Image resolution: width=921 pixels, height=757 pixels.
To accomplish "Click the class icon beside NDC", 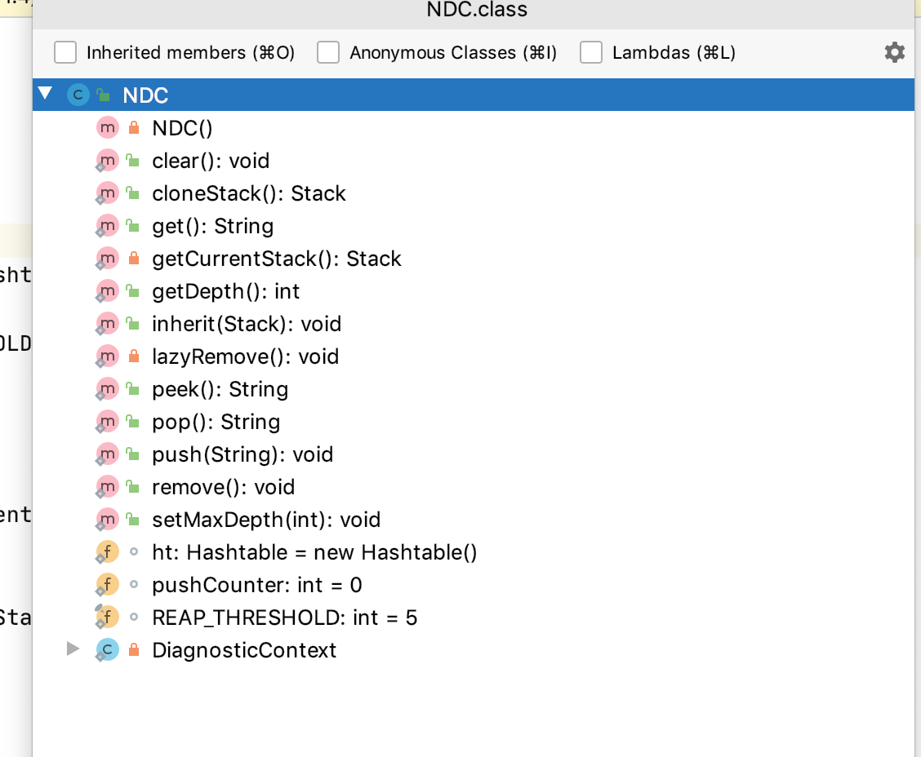I will pyautogui.click(x=78, y=95).
